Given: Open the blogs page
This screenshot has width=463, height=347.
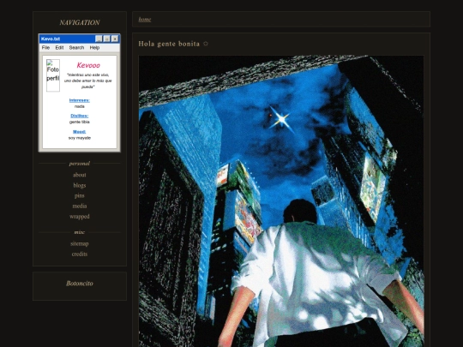Looking at the screenshot, I should [80, 185].
